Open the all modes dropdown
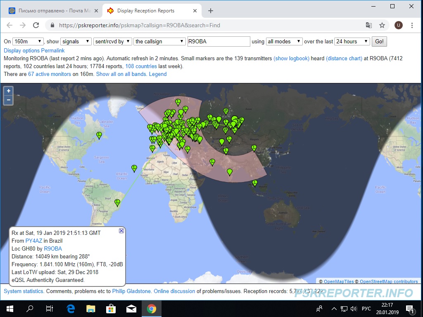Viewport: 423px width, 317px height. 284,41
